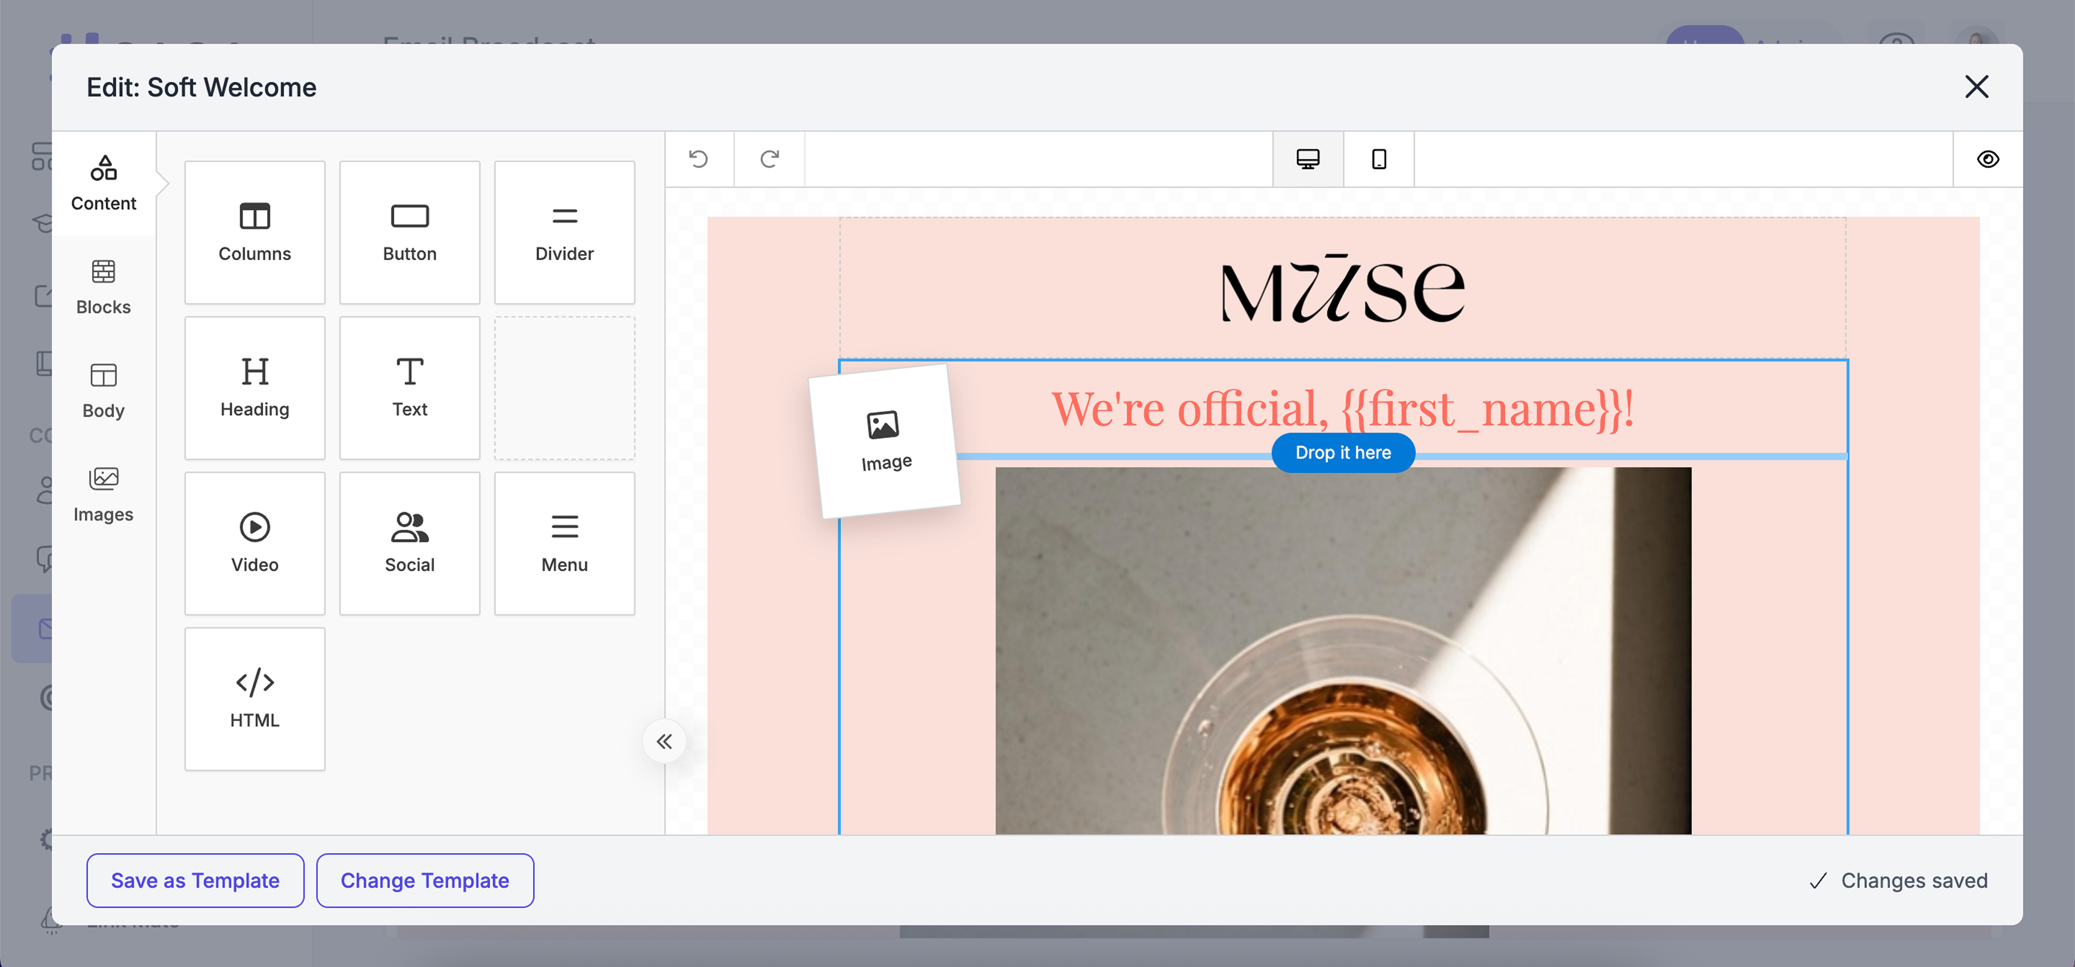Switch to mobile preview mode
2075x967 pixels.
coord(1378,159)
